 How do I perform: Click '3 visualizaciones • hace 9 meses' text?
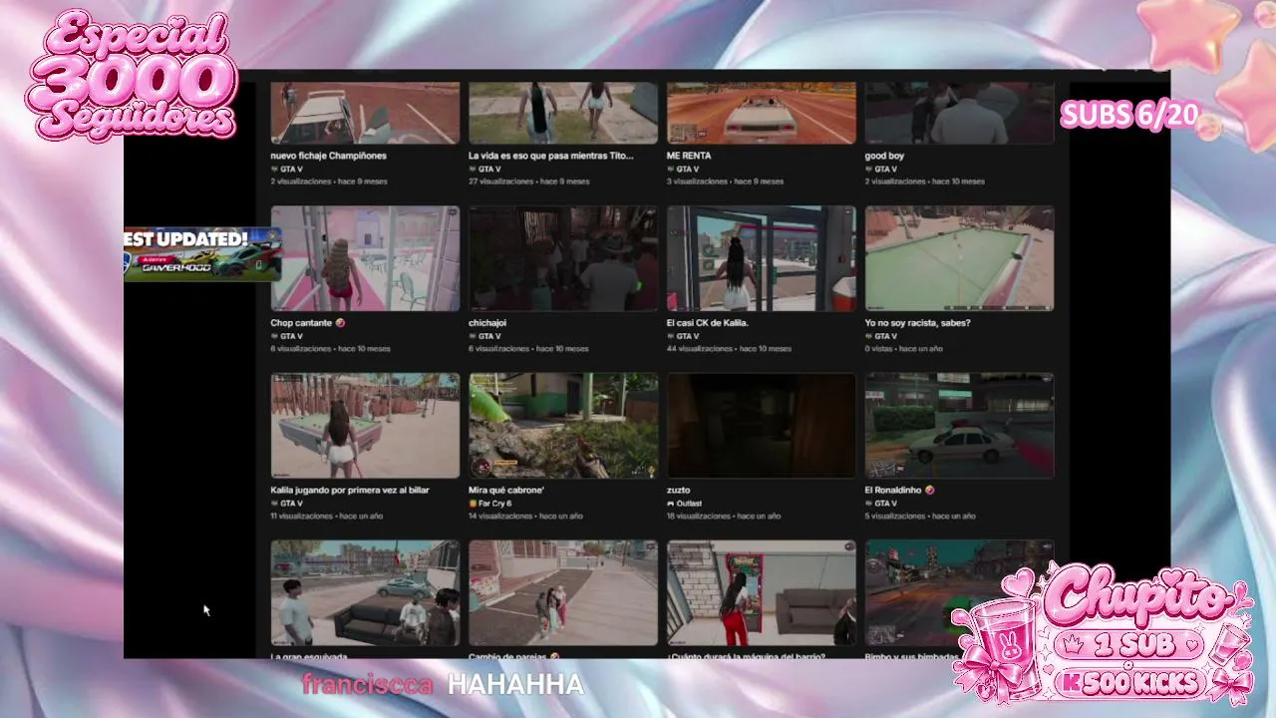click(x=725, y=181)
